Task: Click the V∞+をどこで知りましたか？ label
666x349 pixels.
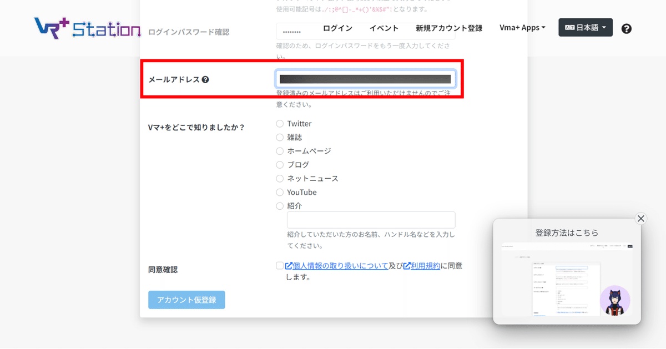Action: pos(196,128)
